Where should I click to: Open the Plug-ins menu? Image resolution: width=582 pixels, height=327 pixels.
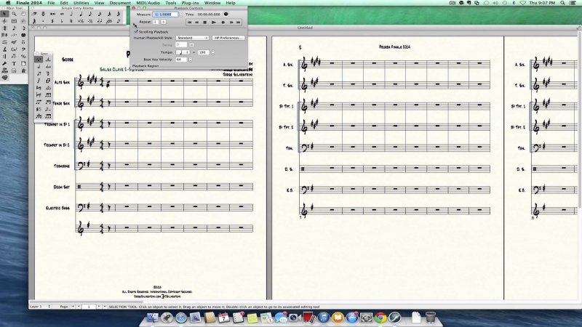190,3
